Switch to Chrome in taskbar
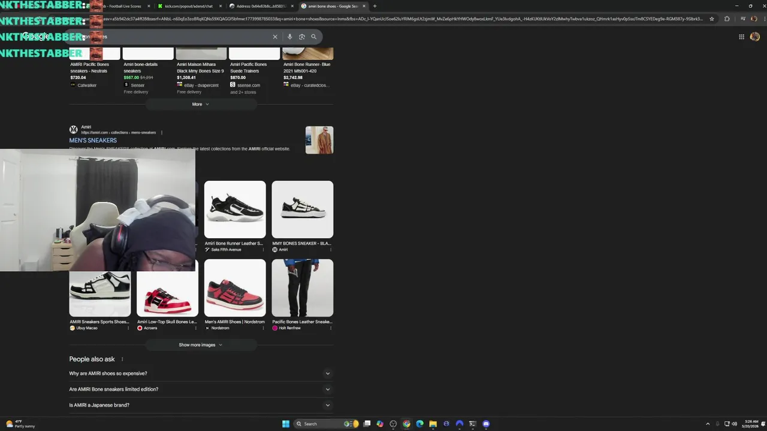This screenshot has height=431, width=767. click(406, 424)
